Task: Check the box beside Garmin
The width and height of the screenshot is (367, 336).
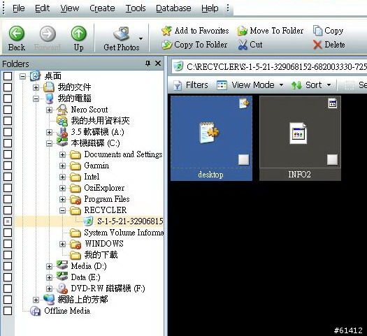Action: [8, 166]
